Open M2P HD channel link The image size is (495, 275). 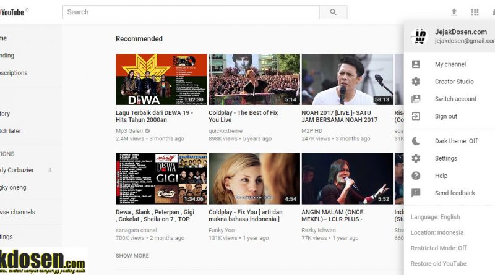(312, 130)
